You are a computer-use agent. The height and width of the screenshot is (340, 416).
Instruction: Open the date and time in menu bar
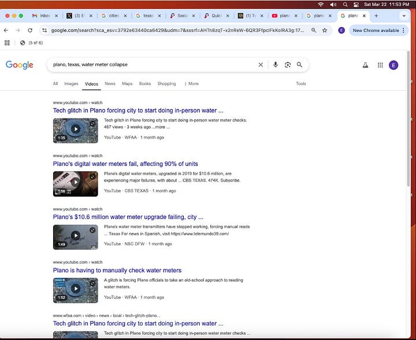click(x=387, y=5)
